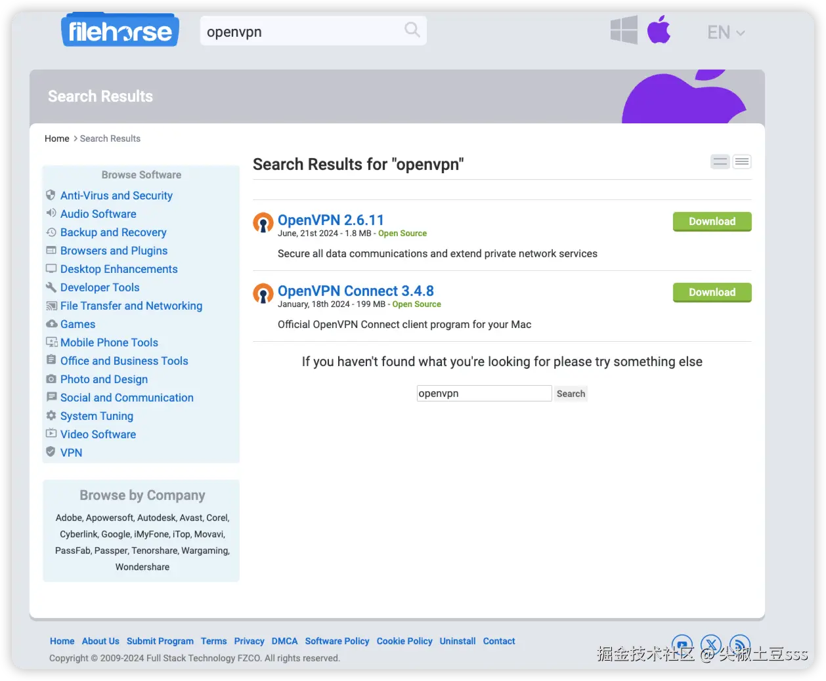Click the Audio Software speaker icon
The width and height of the screenshot is (826, 681).
coord(51,213)
